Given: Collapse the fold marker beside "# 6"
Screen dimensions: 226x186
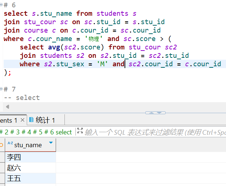Looking at the screenshot, I should (x=1, y=5).
